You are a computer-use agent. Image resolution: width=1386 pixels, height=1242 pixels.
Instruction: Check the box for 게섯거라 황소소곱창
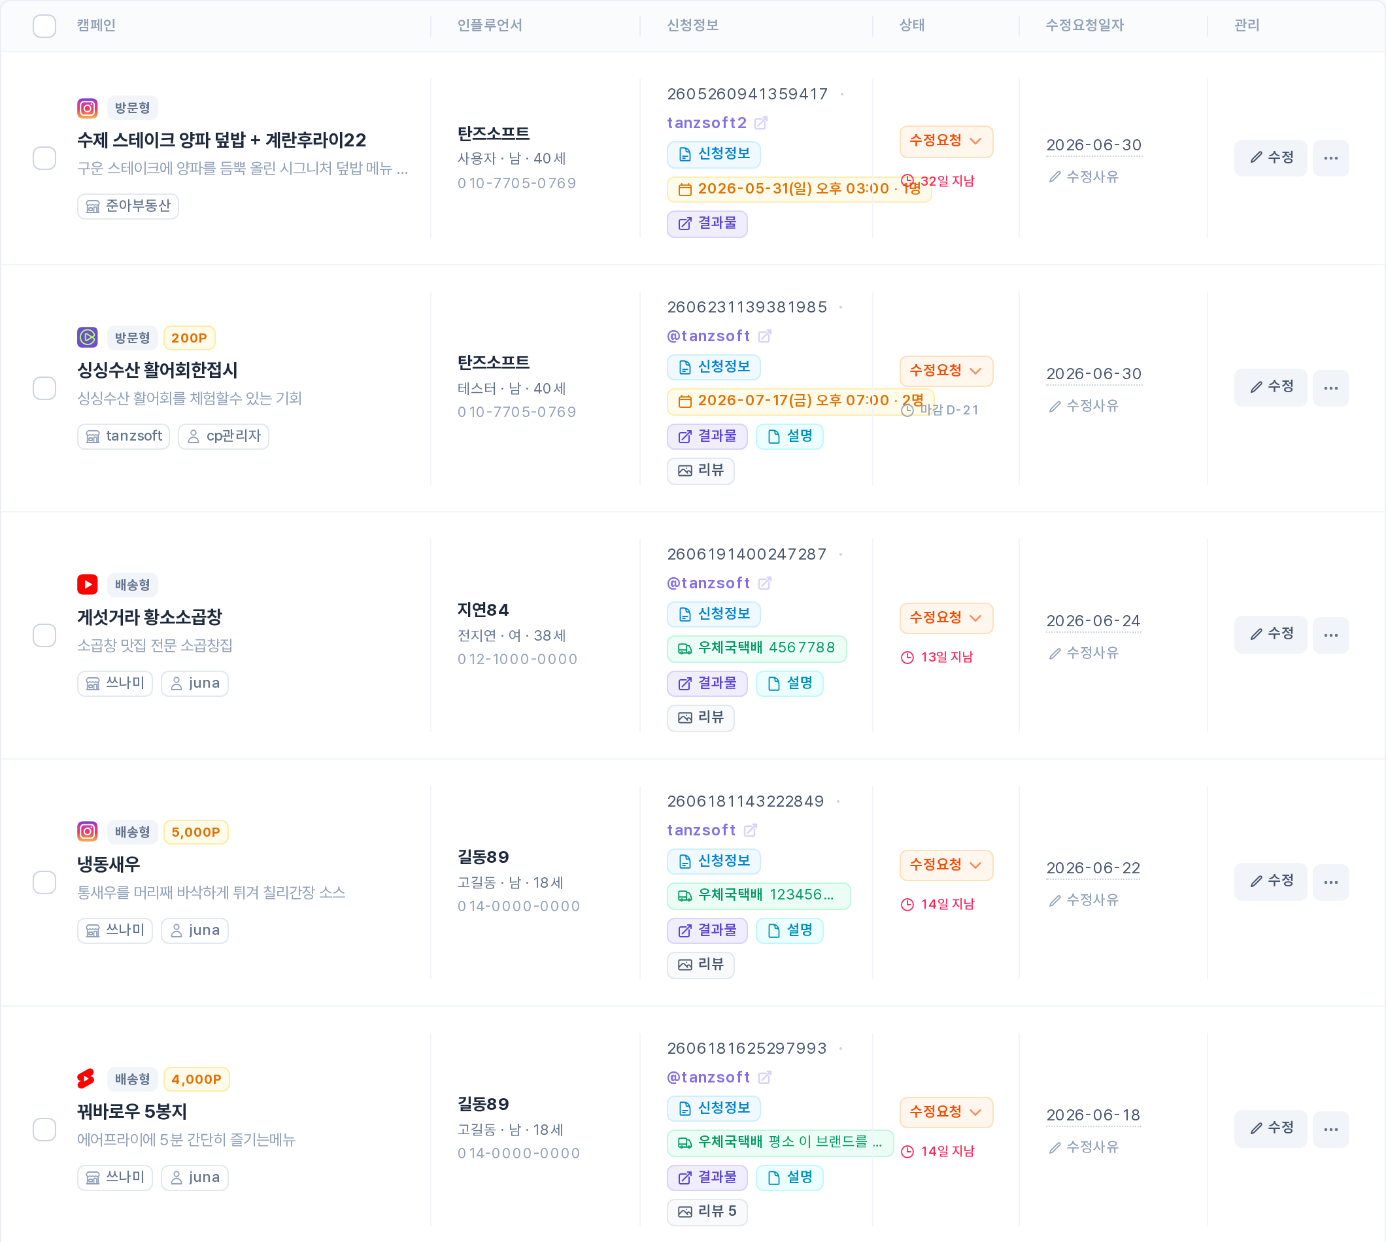pyautogui.click(x=44, y=635)
